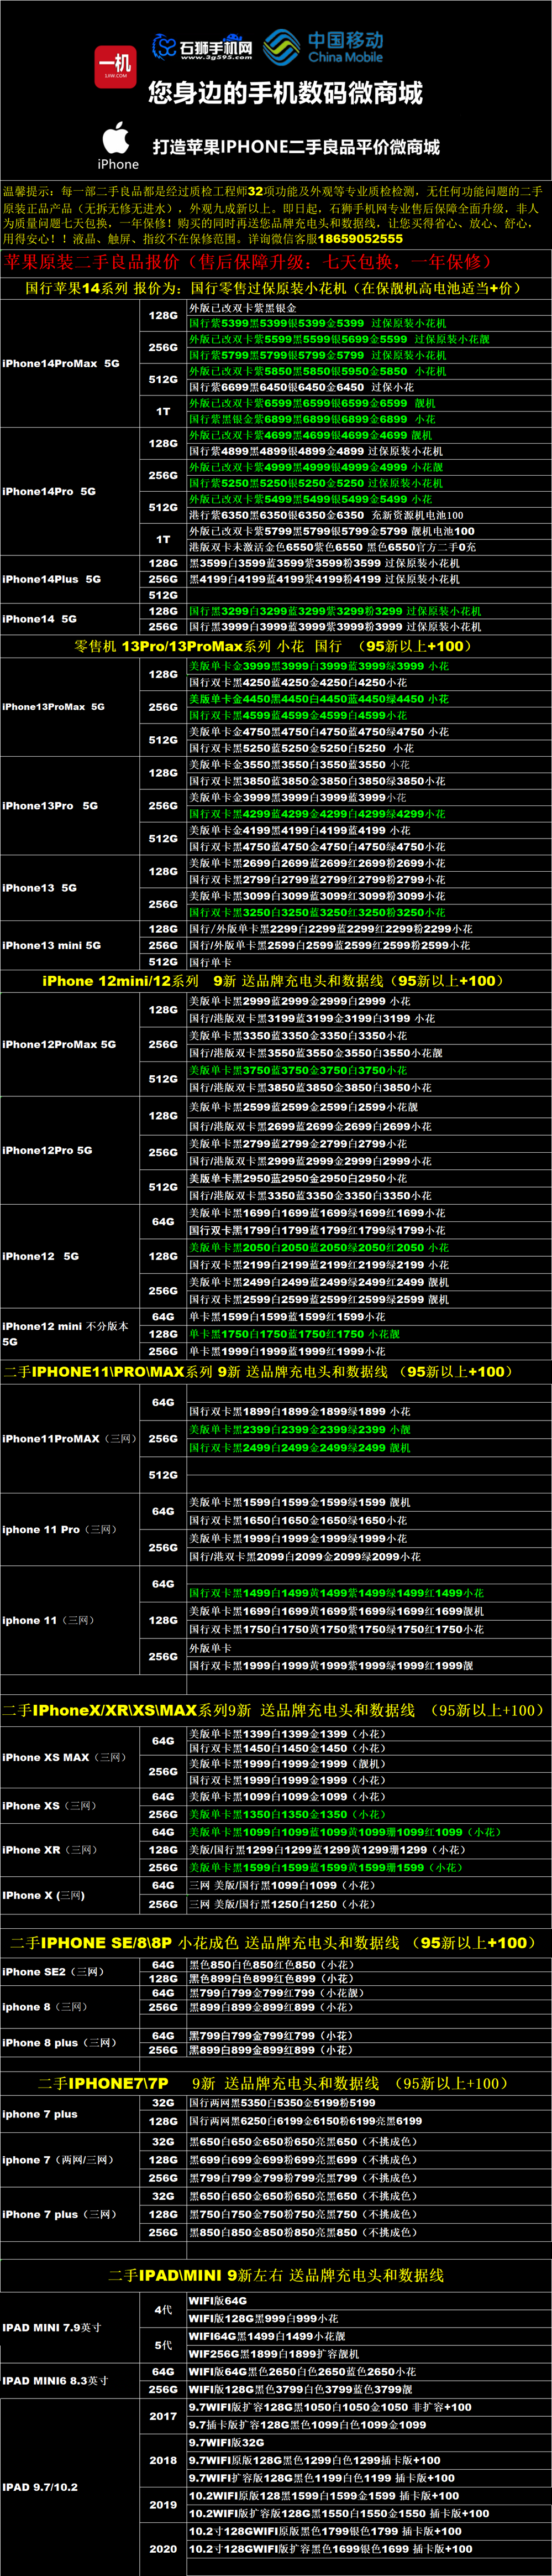The image size is (552, 2576).
Task: Click the 石狮手机网 logo
Action: click(x=203, y=47)
